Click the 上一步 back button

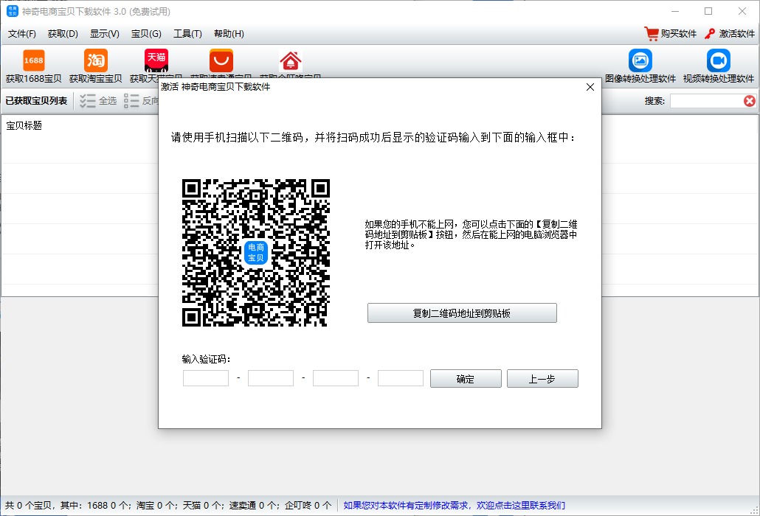(542, 379)
